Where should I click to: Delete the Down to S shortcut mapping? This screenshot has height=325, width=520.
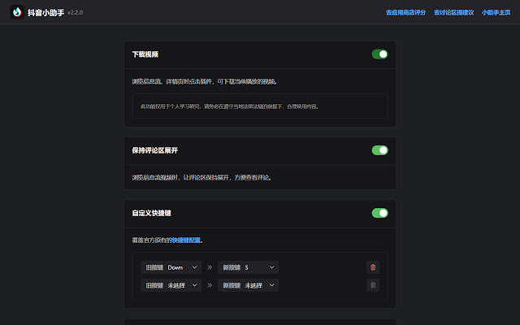point(373,267)
